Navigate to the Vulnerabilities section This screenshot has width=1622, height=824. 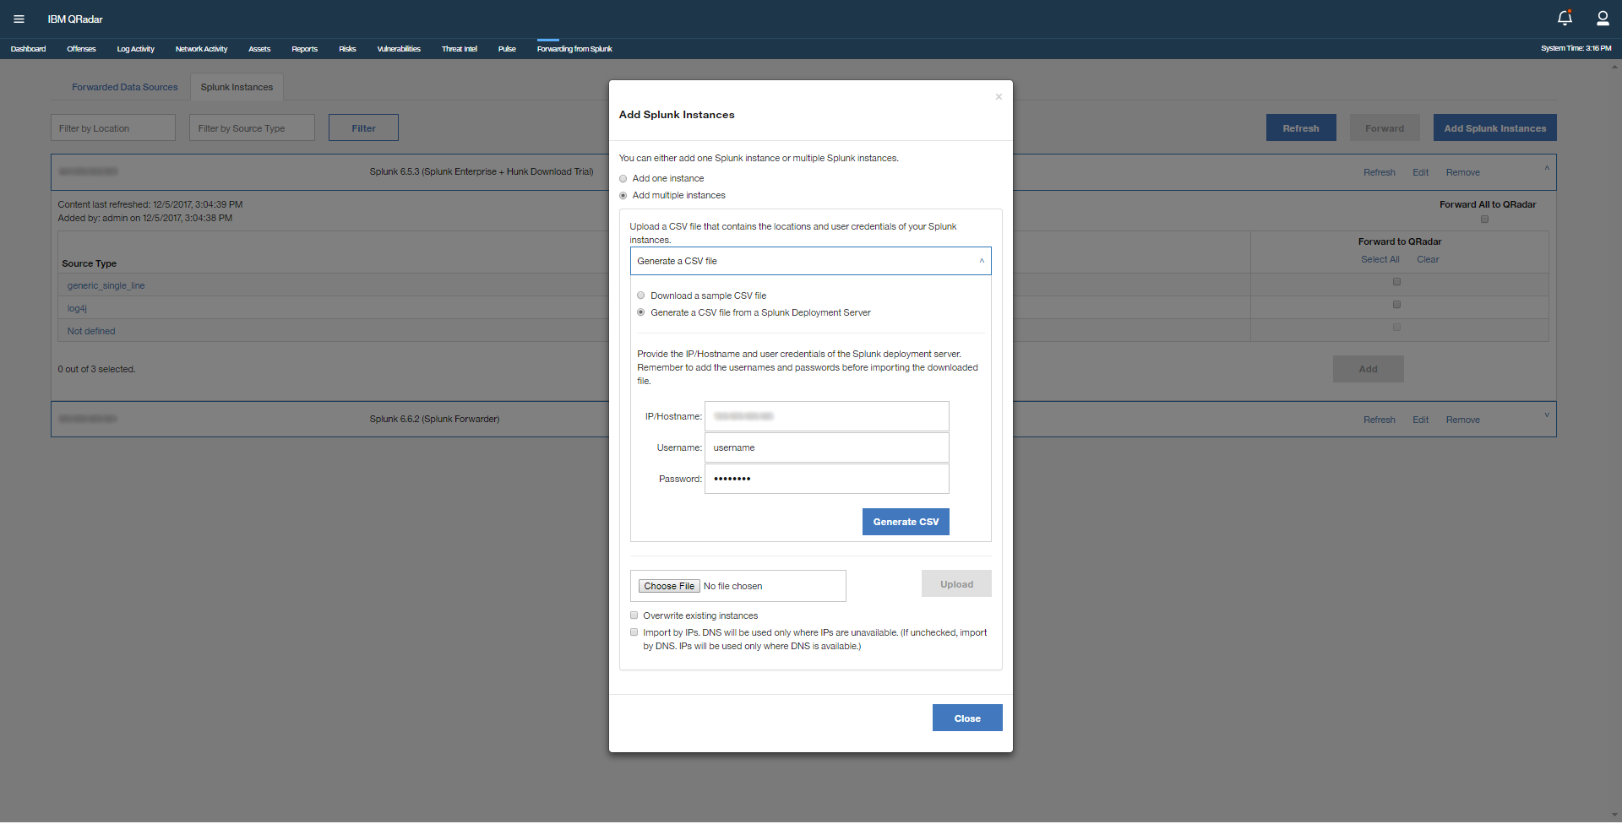click(x=398, y=48)
